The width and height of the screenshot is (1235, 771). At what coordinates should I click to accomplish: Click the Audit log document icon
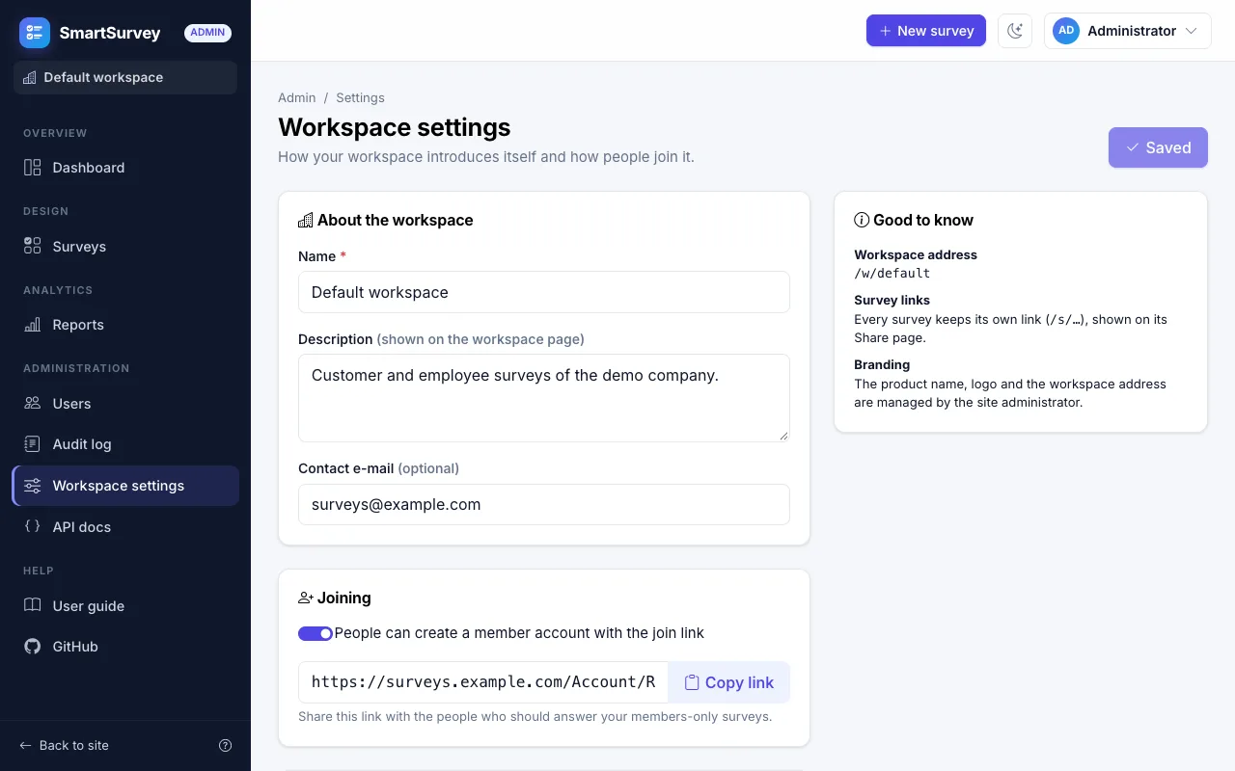(33, 444)
